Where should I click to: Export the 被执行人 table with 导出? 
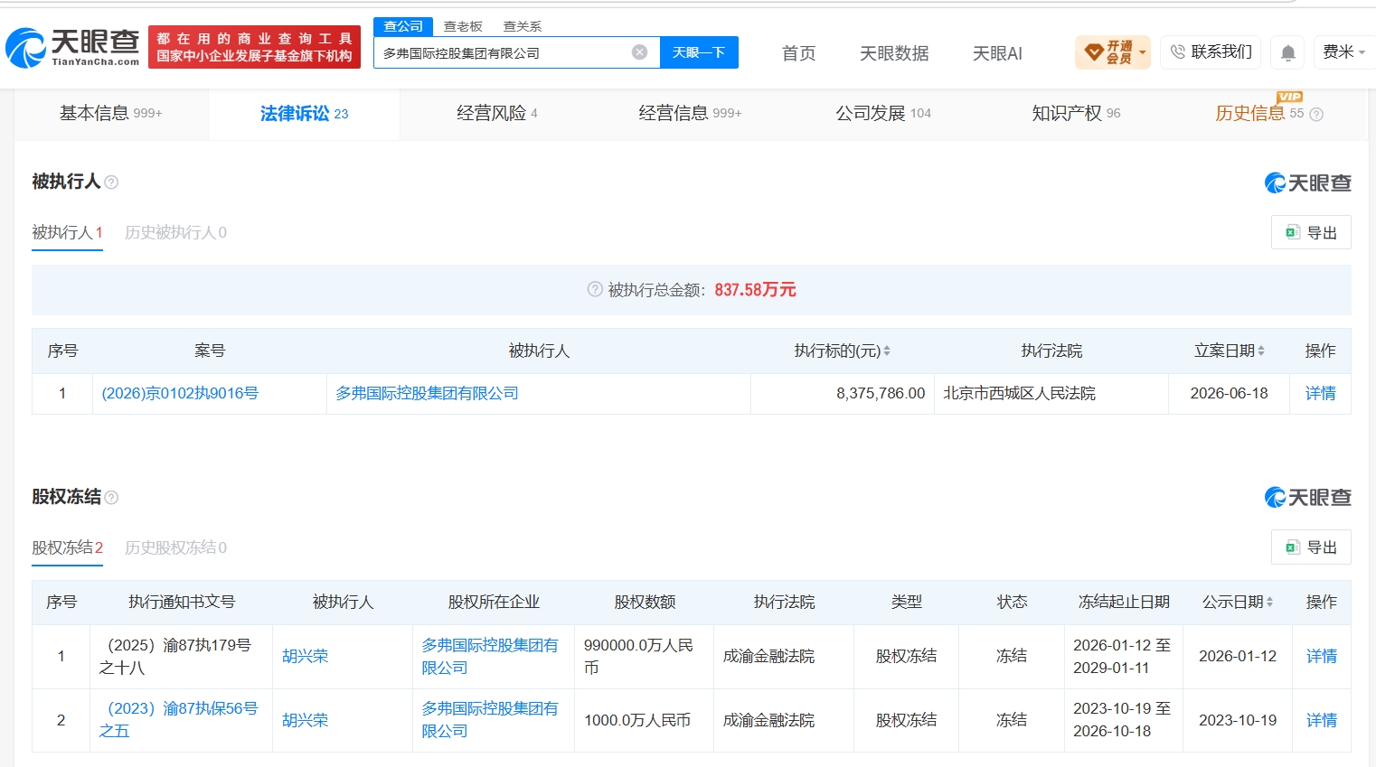tap(1311, 232)
